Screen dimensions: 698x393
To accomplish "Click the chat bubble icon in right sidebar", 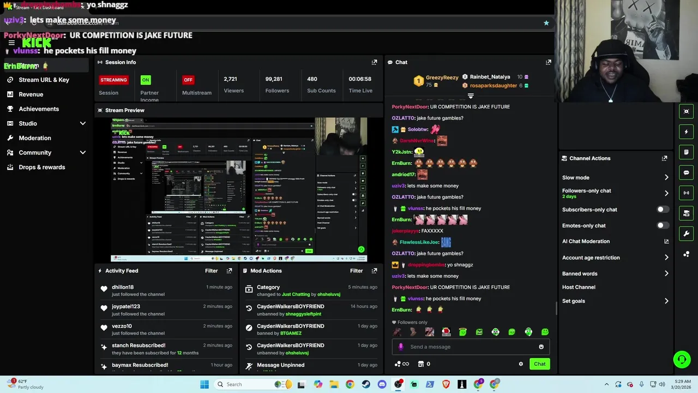I will pyautogui.click(x=686, y=172).
